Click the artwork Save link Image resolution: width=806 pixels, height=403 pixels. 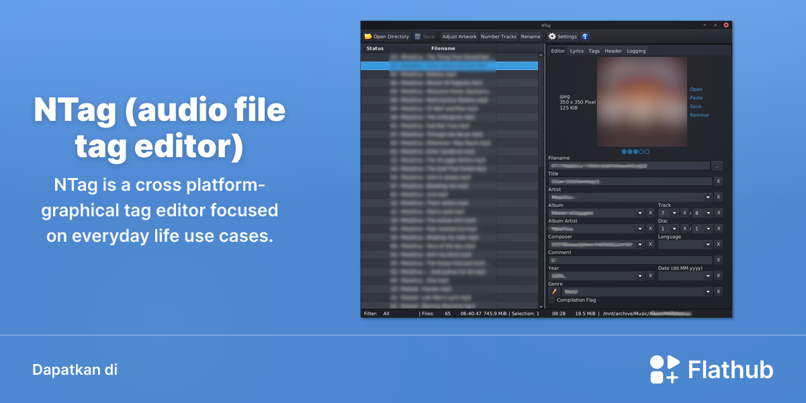tap(696, 107)
